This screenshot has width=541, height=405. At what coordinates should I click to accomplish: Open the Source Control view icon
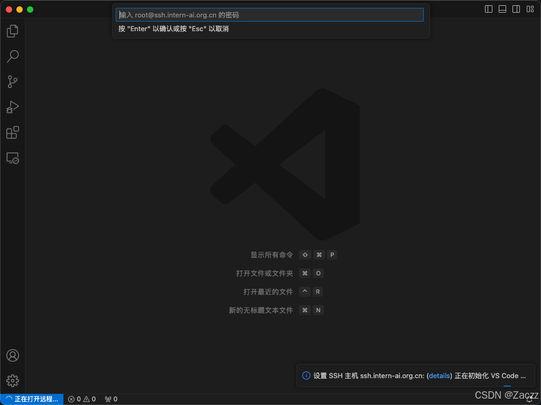13,82
